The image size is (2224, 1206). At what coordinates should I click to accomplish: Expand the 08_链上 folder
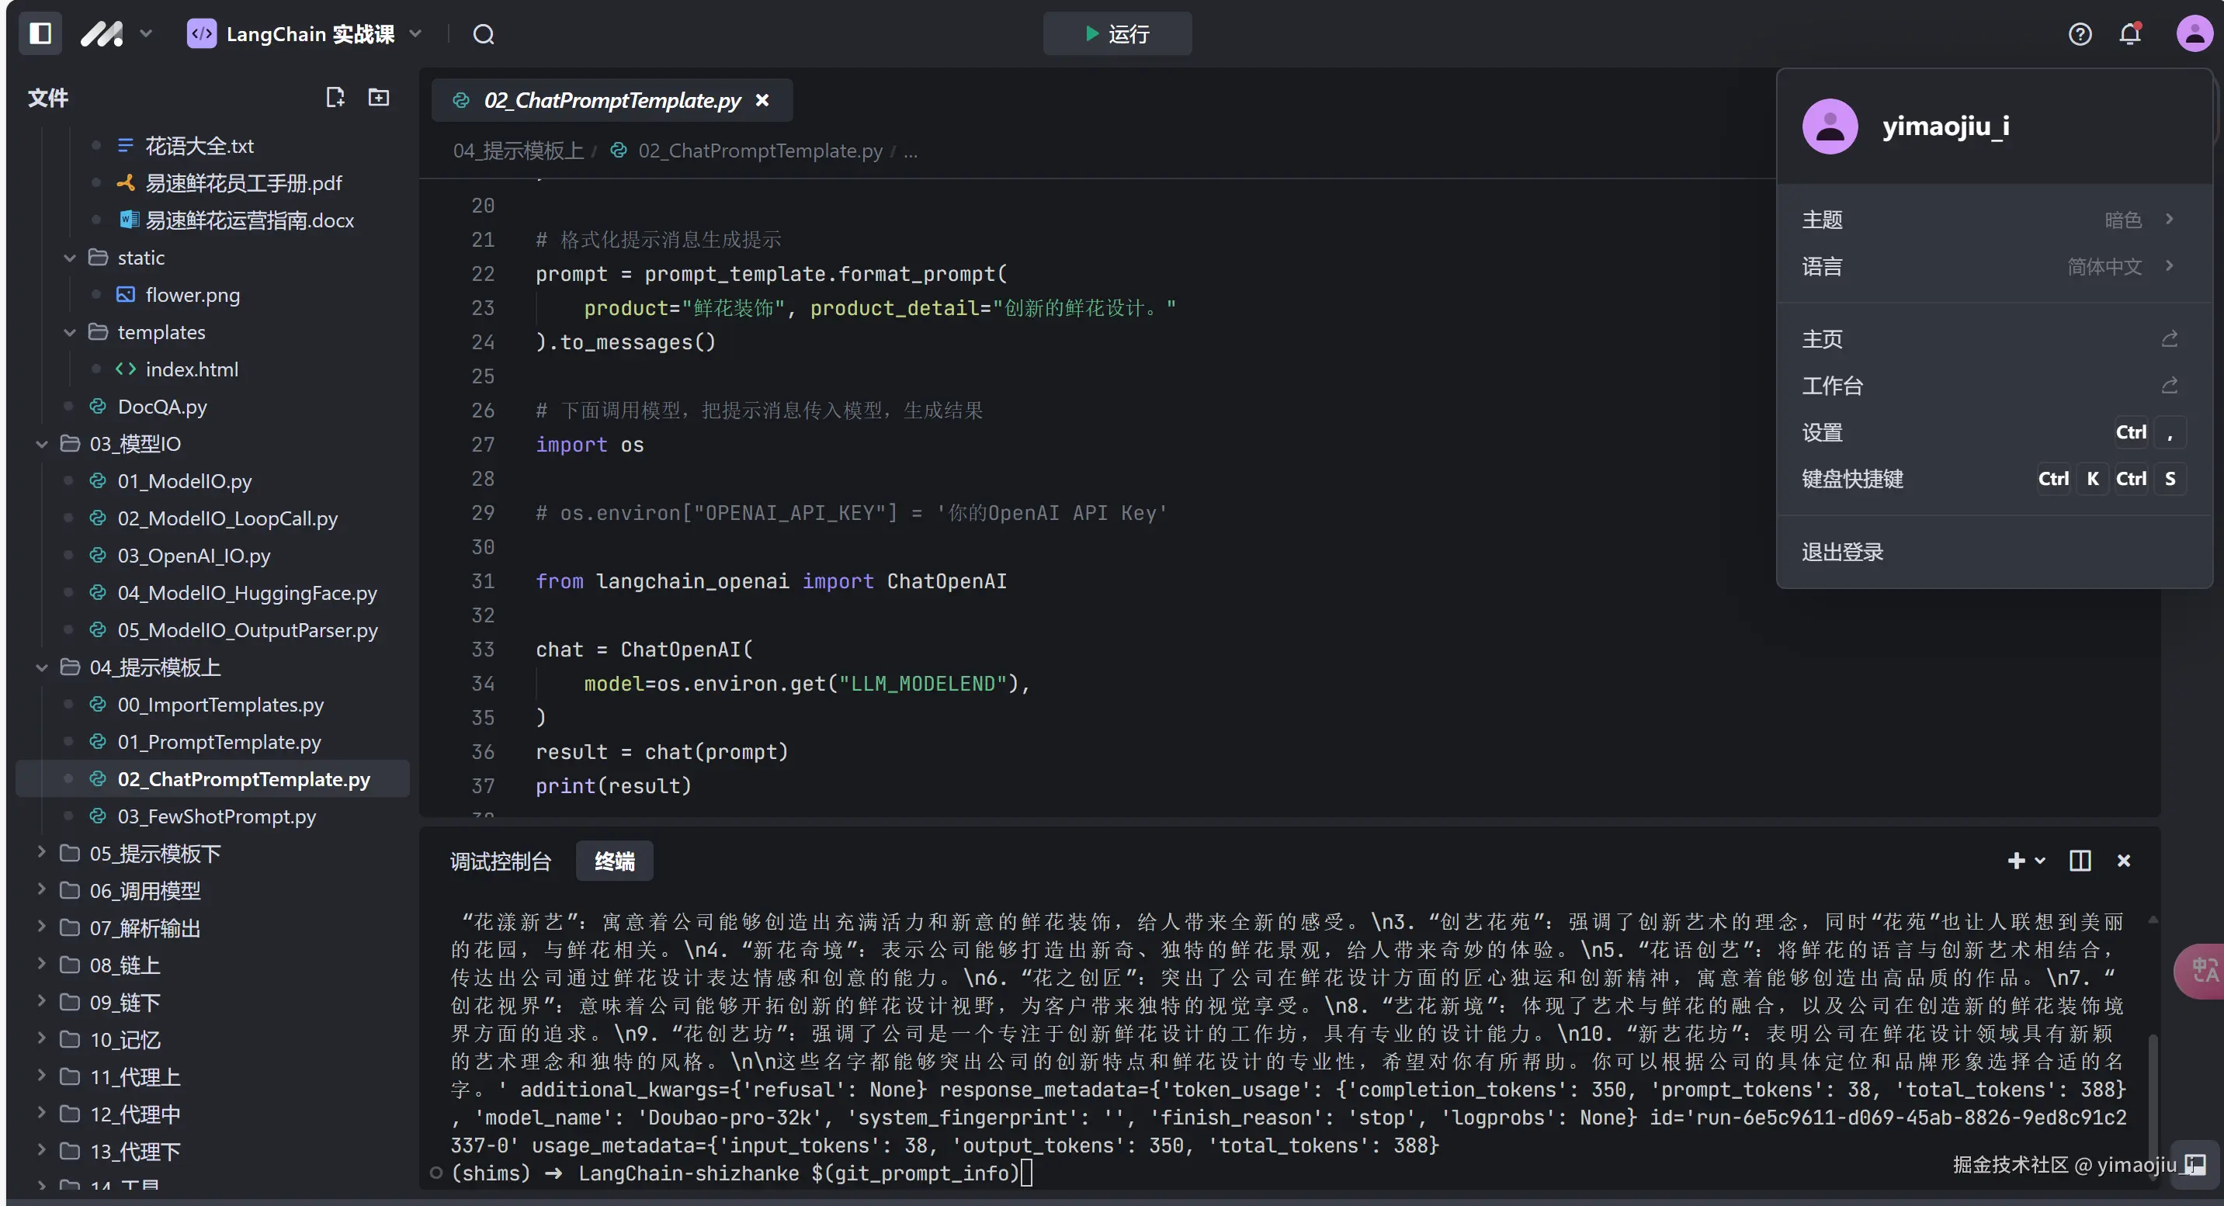[x=41, y=963]
